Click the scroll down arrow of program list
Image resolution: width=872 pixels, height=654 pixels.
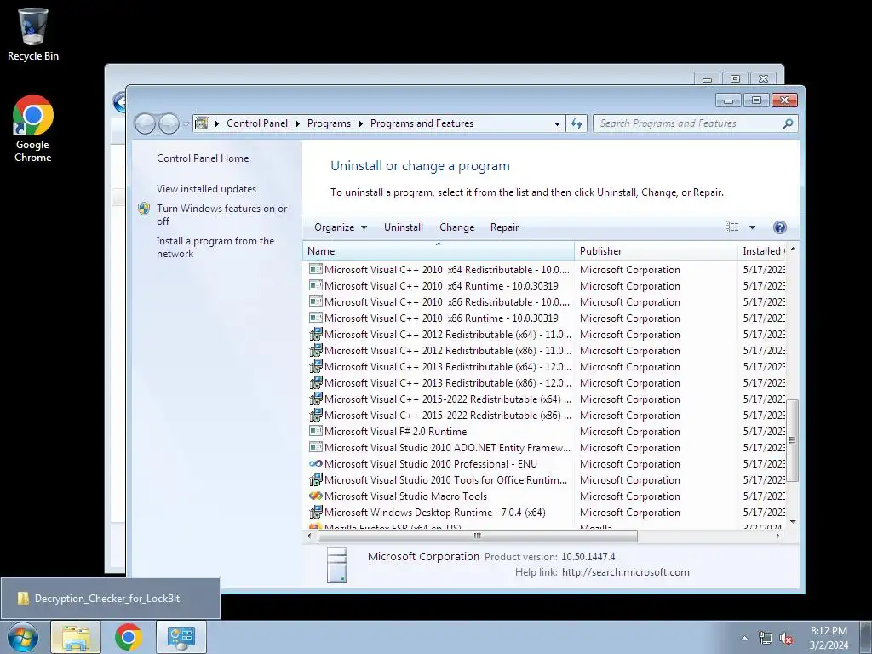click(x=793, y=522)
